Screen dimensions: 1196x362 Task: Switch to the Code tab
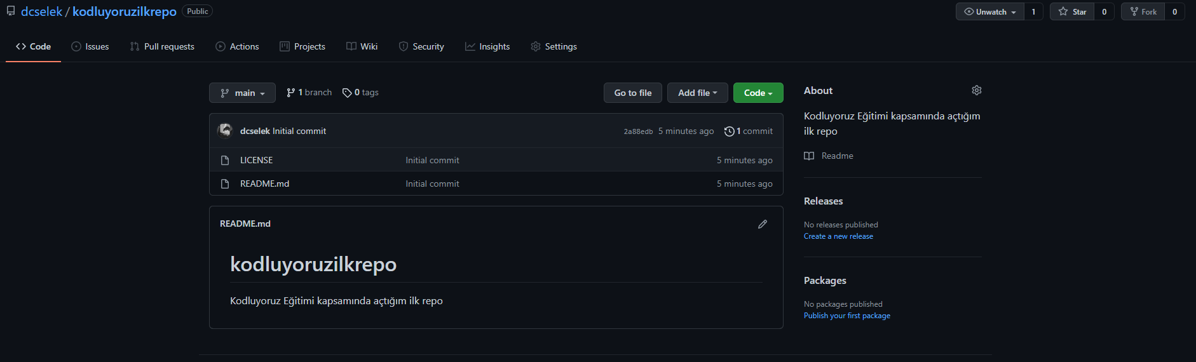tap(33, 46)
